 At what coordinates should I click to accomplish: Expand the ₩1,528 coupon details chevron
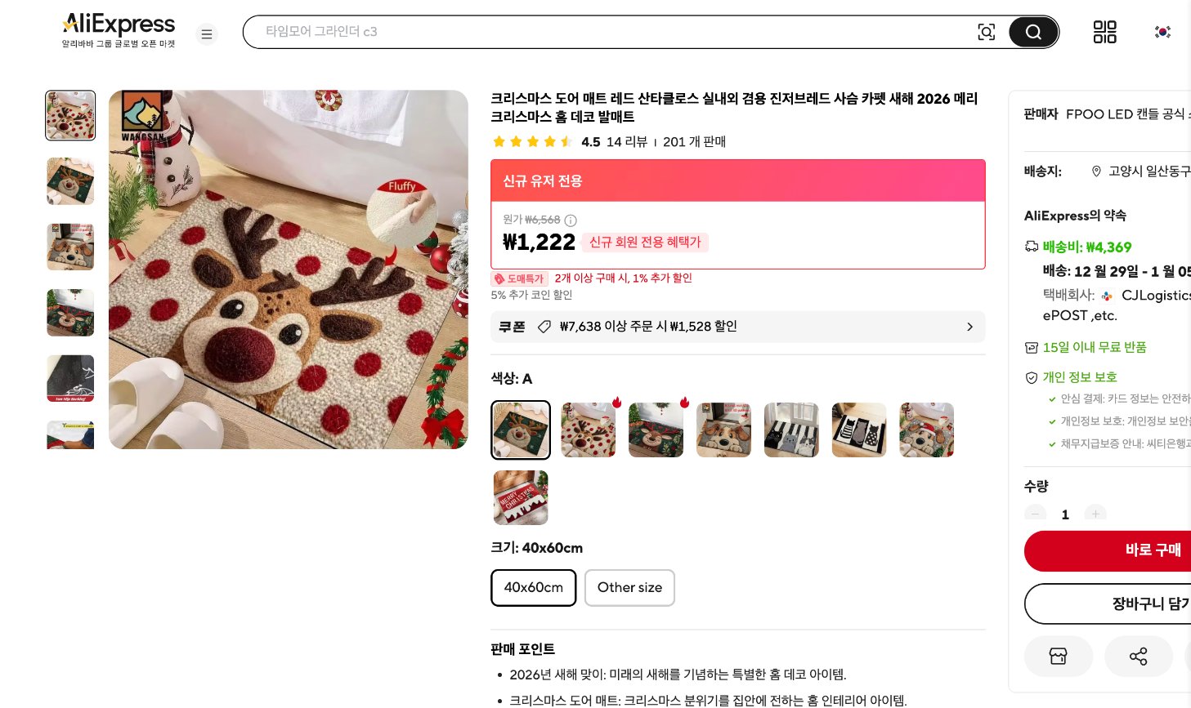pyautogui.click(x=969, y=327)
